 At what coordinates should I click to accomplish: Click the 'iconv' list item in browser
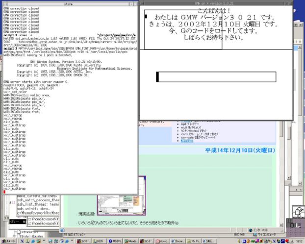coord(199,134)
